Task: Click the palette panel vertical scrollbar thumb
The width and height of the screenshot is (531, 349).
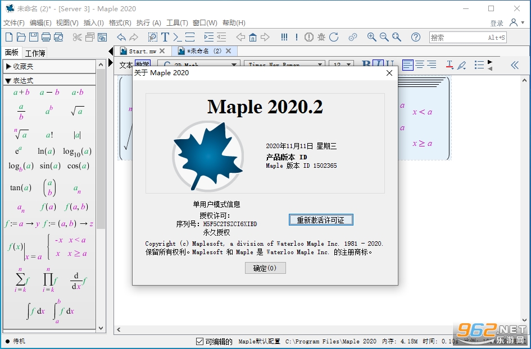Action: [x=101, y=149]
